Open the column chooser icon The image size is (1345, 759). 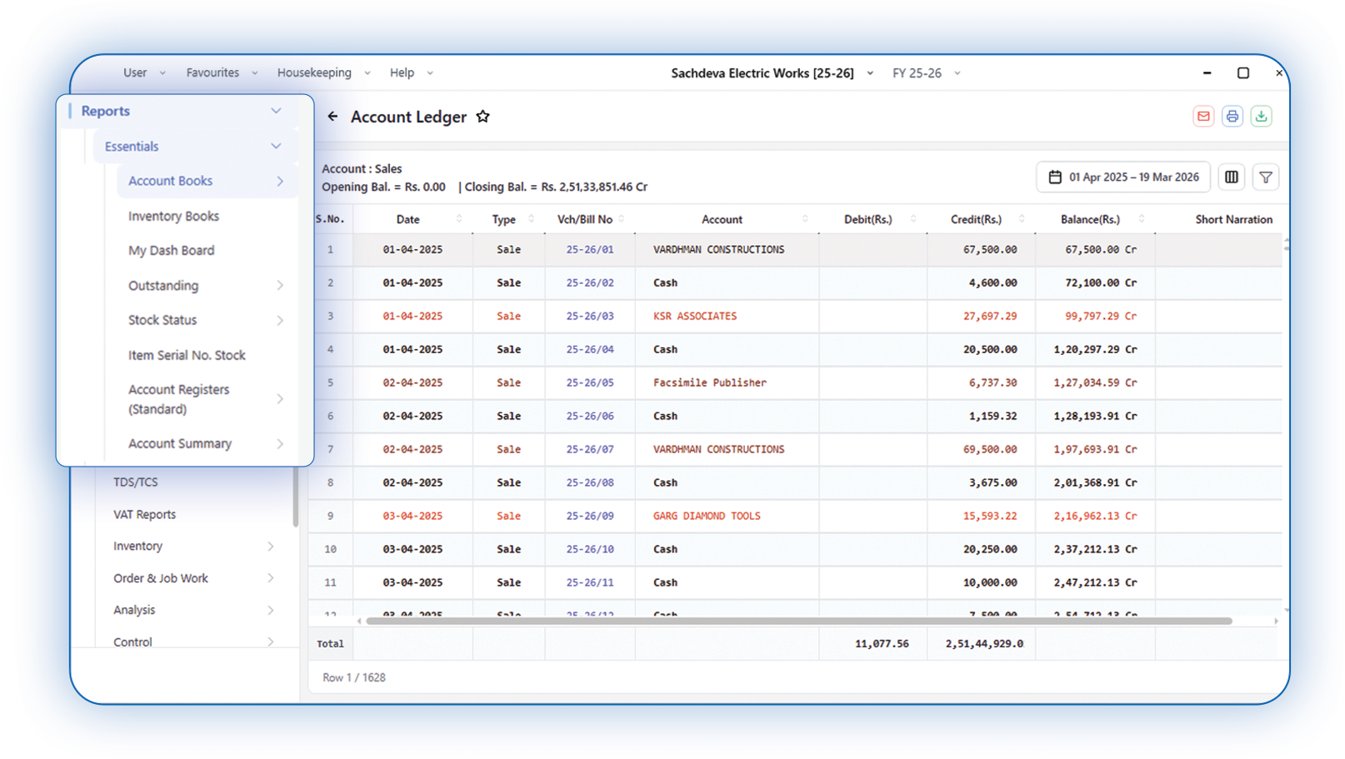pos(1232,177)
